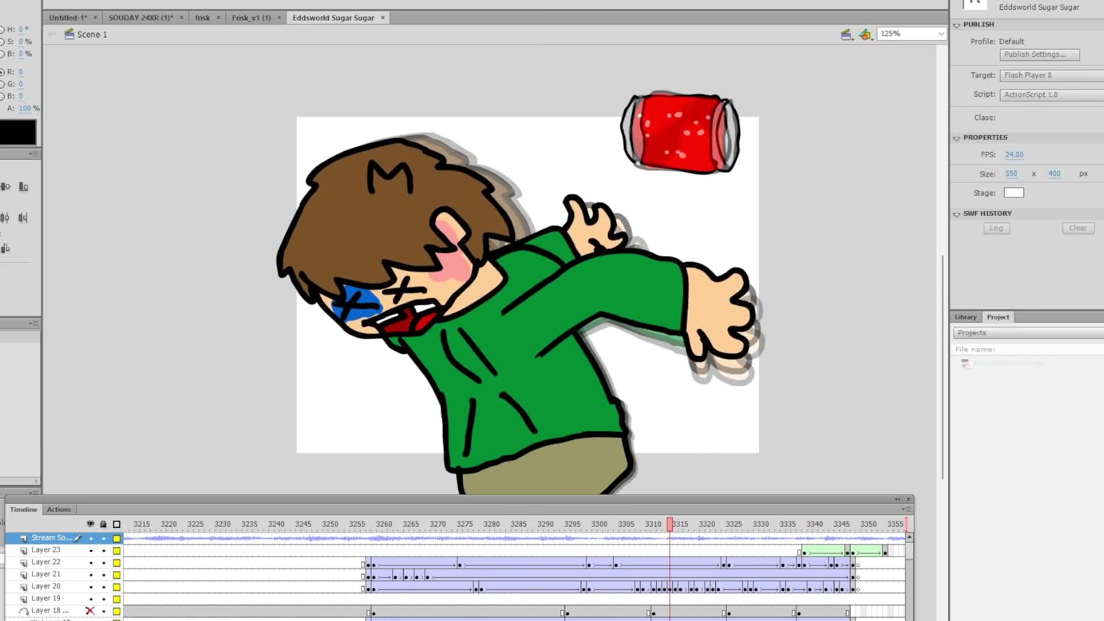Screen dimensions: 1104x621
Task: Close the frisk document tab
Action: point(218,18)
